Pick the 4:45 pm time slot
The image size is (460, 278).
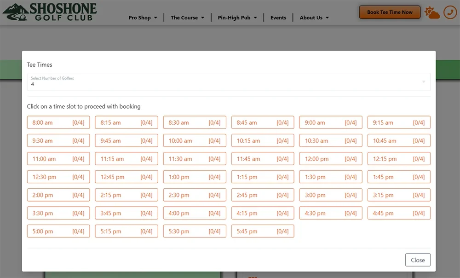pyautogui.click(x=399, y=213)
